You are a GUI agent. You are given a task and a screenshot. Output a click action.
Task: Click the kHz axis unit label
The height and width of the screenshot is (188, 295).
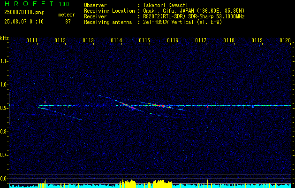(4, 38)
